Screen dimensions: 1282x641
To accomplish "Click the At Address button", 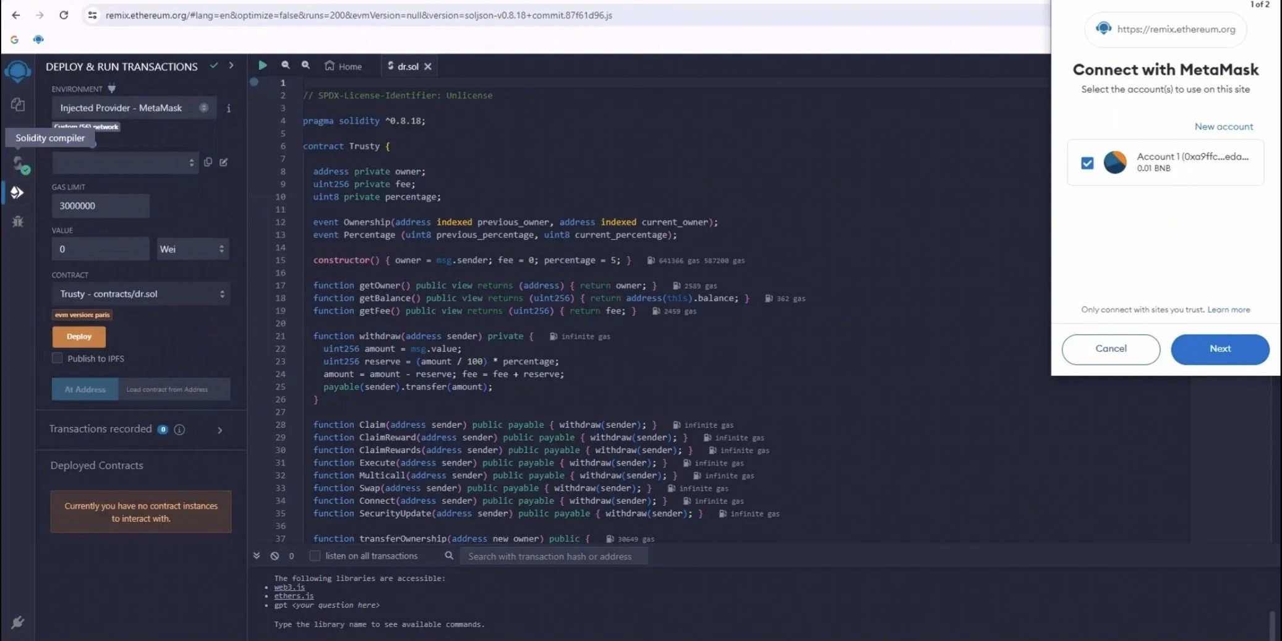I will (85, 389).
